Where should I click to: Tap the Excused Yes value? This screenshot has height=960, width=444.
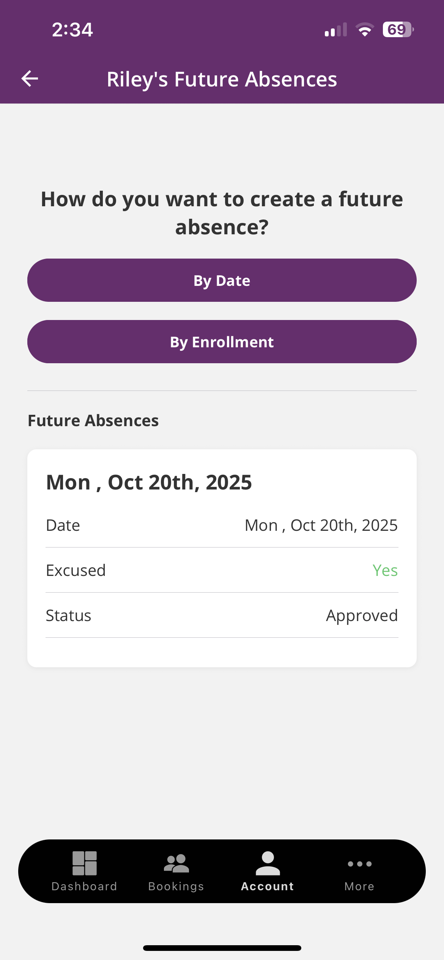385,570
